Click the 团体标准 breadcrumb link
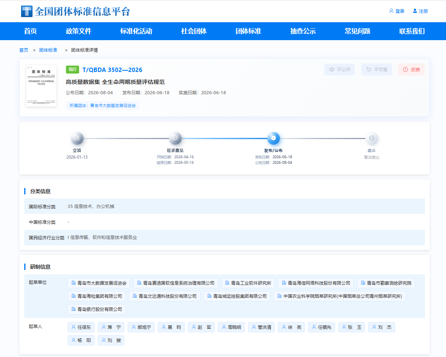446x357 pixels. point(48,50)
